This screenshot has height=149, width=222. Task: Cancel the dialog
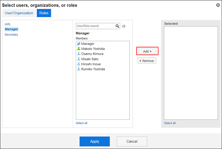point(132,141)
